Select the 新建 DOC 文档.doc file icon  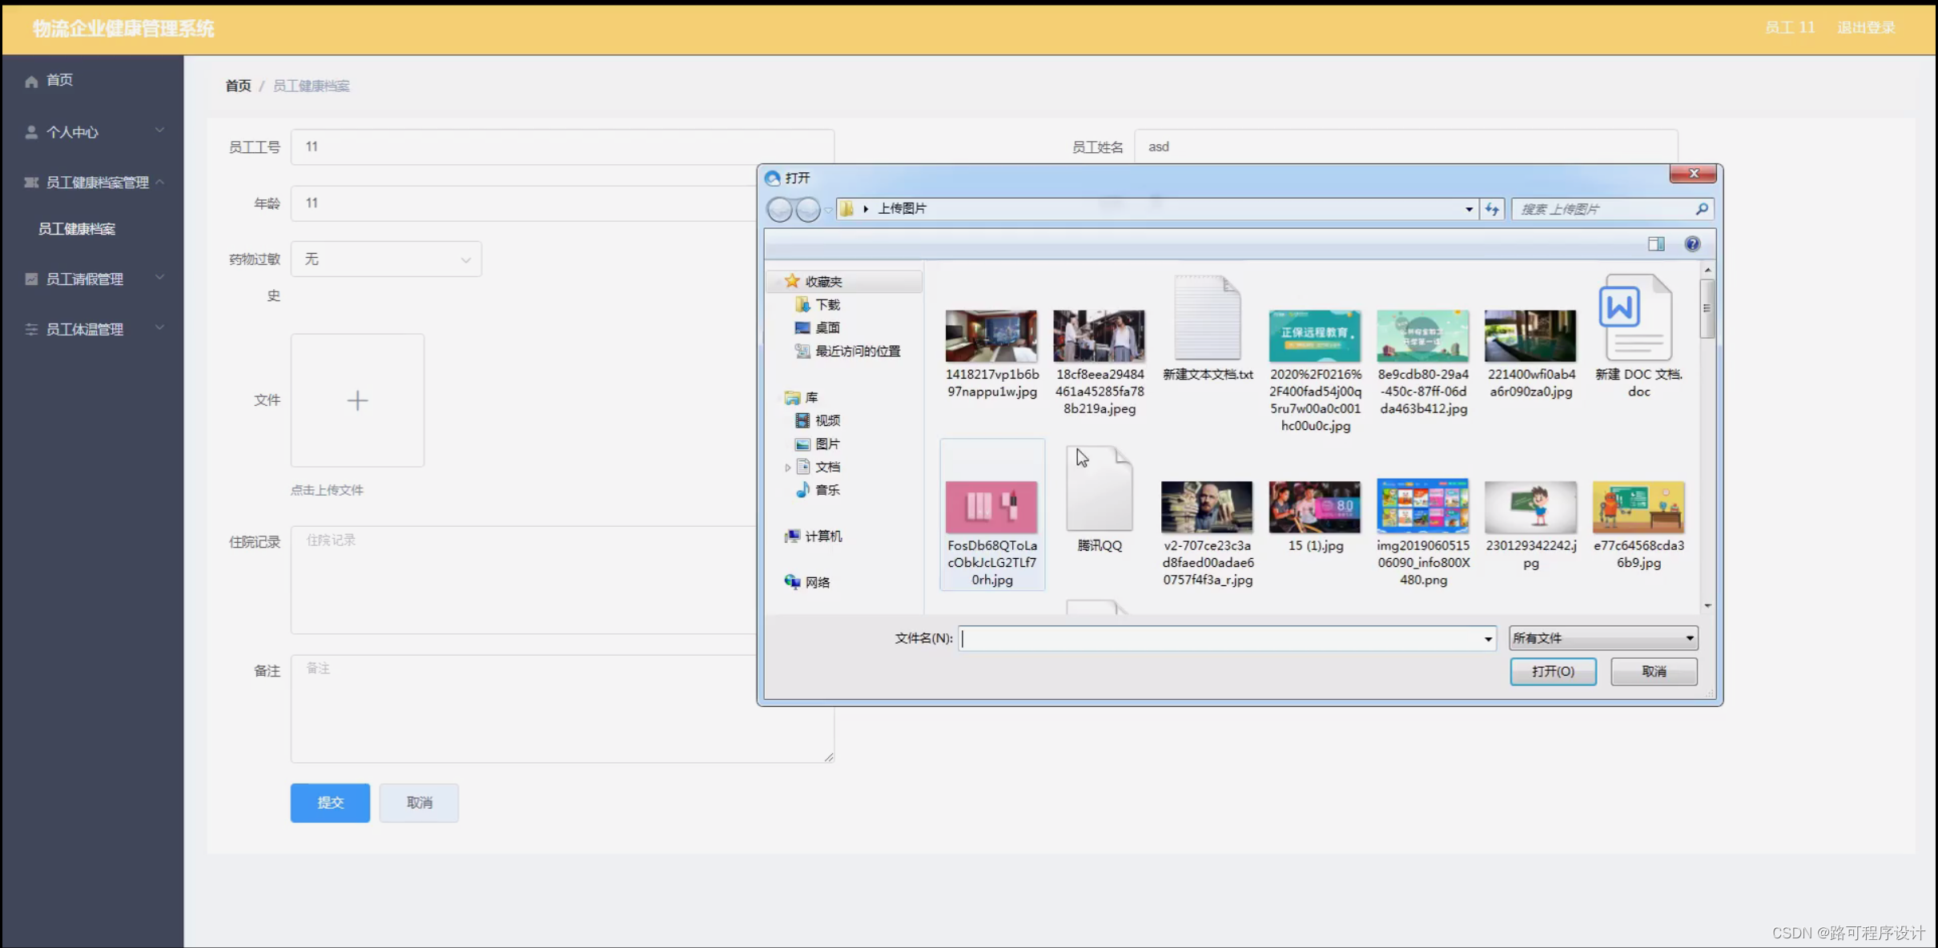pyautogui.click(x=1637, y=318)
